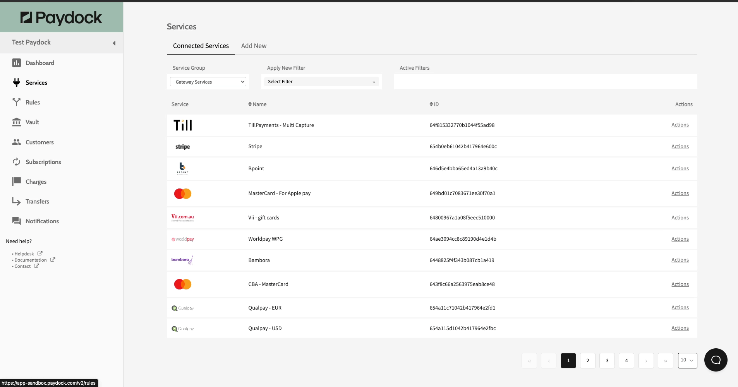738x387 pixels.
Task: Open the page size dropdown showing 10
Action: [x=687, y=360]
